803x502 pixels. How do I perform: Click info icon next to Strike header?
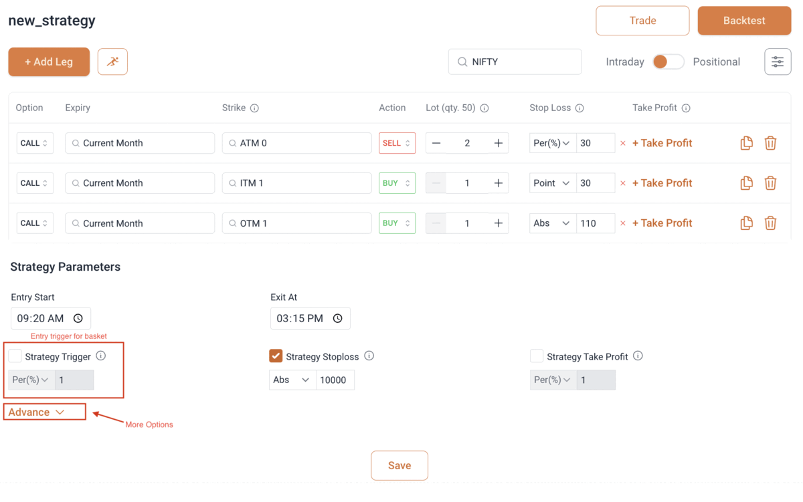(x=254, y=108)
